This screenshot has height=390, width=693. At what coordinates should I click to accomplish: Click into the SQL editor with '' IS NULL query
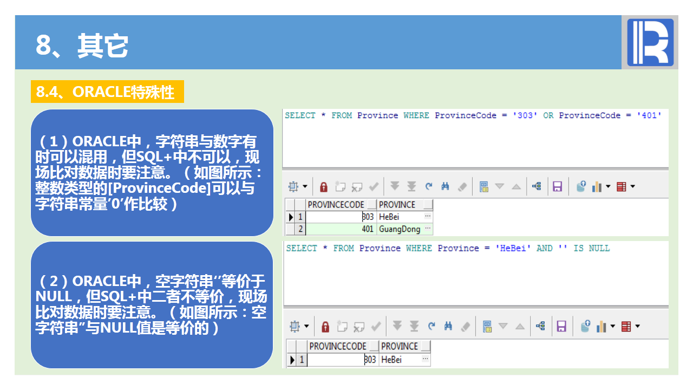click(x=476, y=274)
